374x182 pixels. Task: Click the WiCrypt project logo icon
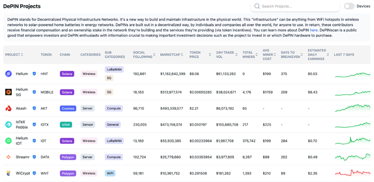click(x=8, y=173)
